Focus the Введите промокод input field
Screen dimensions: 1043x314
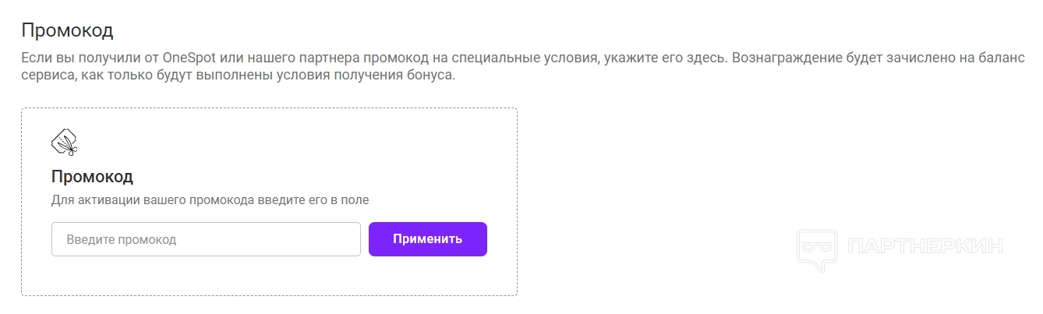click(206, 239)
